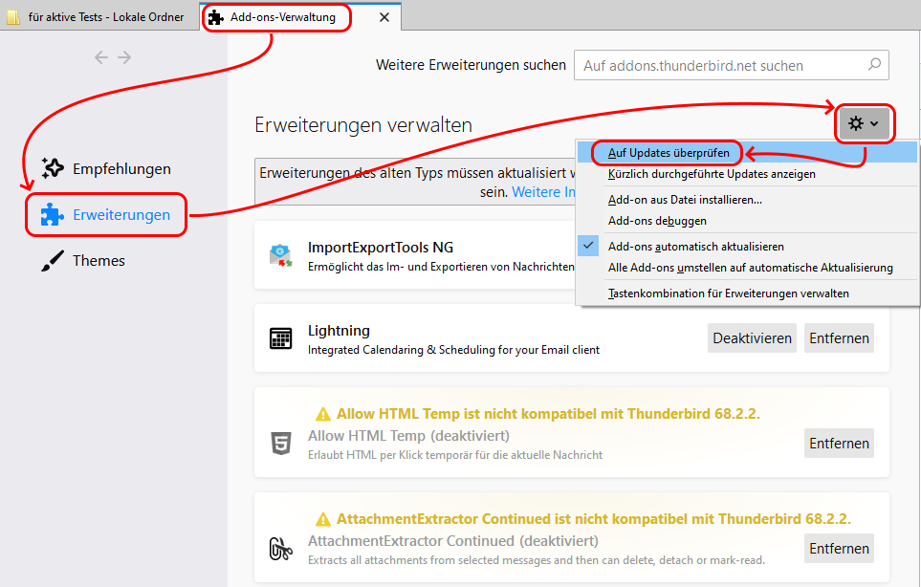The image size is (921, 587).
Task: Click Deaktivieren button for Lightning
Action: click(x=752, y=338)
